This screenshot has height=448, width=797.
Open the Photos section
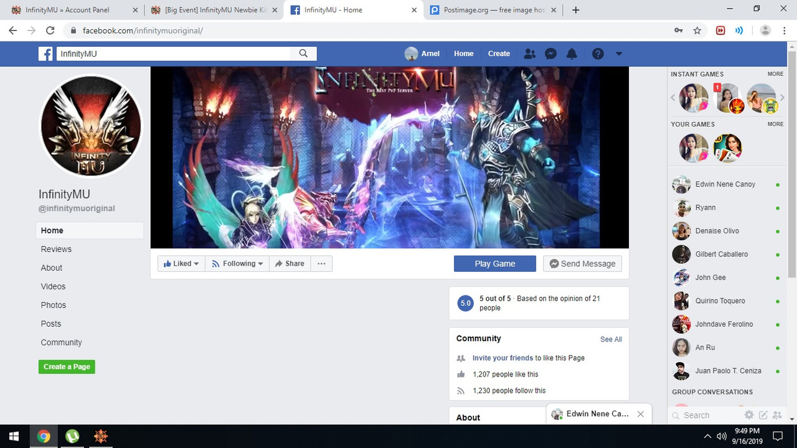54,305
